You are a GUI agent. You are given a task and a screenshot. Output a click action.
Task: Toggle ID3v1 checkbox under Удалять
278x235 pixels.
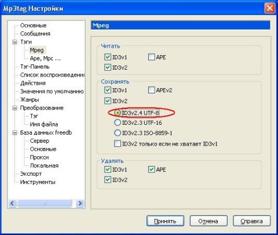tap(108, 169)
